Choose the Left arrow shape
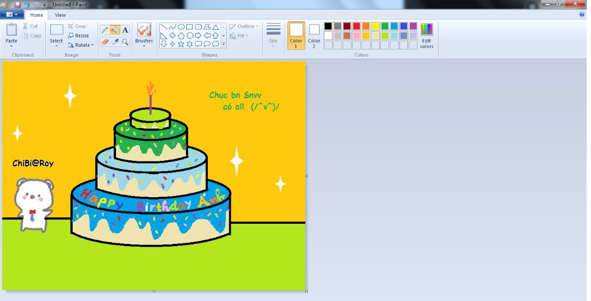The image size is (591, 301). tap(207, 35)
